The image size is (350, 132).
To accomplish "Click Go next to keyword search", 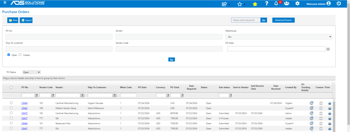I will [x=264, y=20].
